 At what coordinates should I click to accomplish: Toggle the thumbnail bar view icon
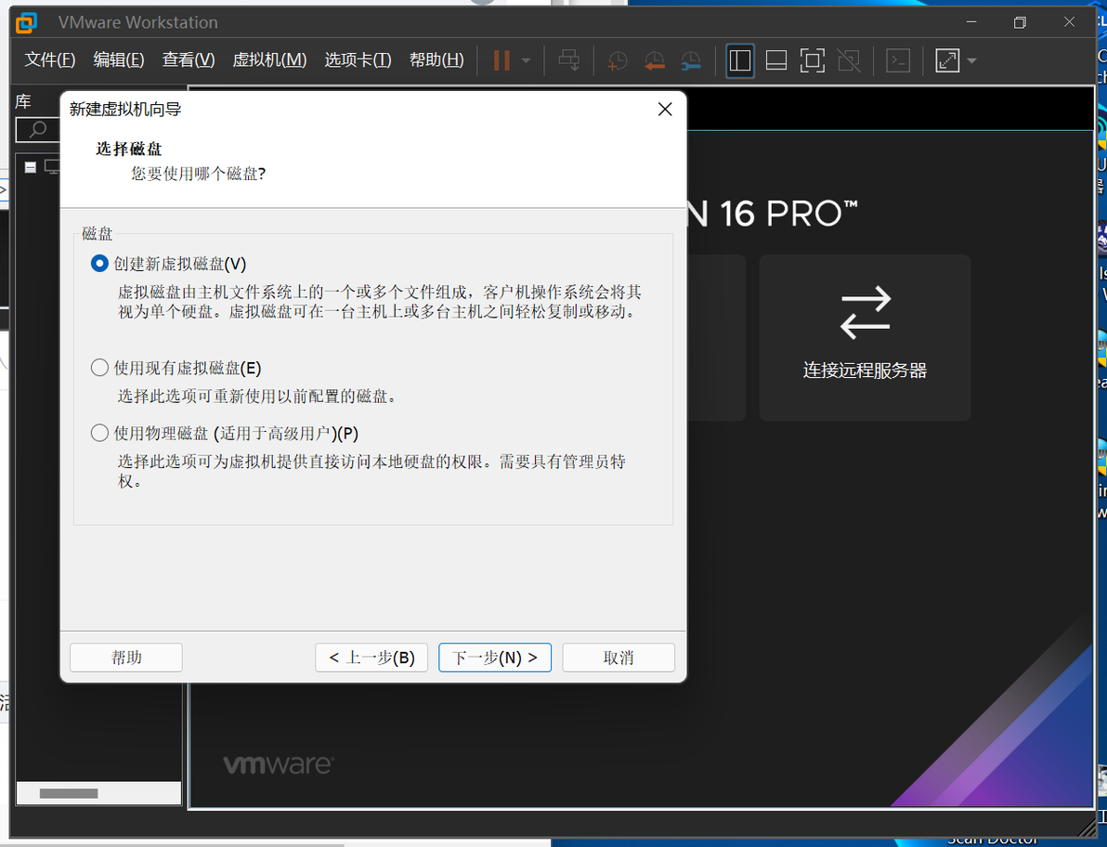point(776,60)
